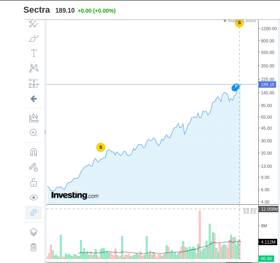Maximize the volume pane
280x263 pixels.
tap(253, 211)
